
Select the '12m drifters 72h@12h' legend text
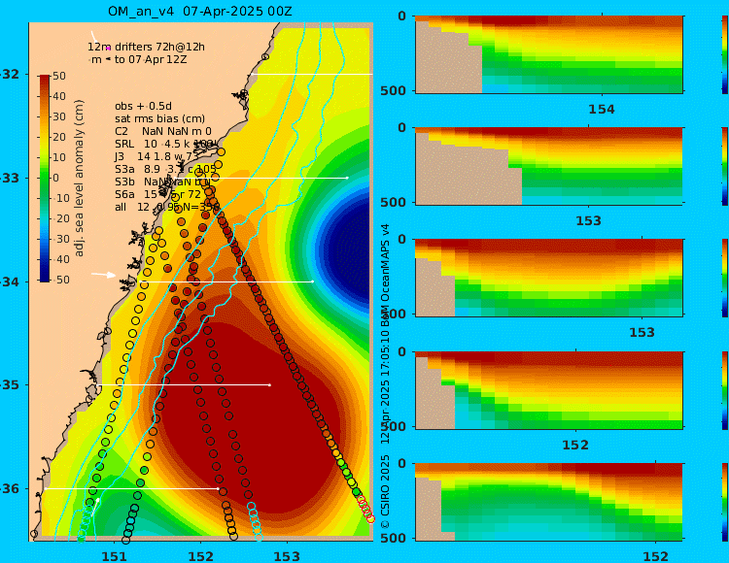click(147, 47)
